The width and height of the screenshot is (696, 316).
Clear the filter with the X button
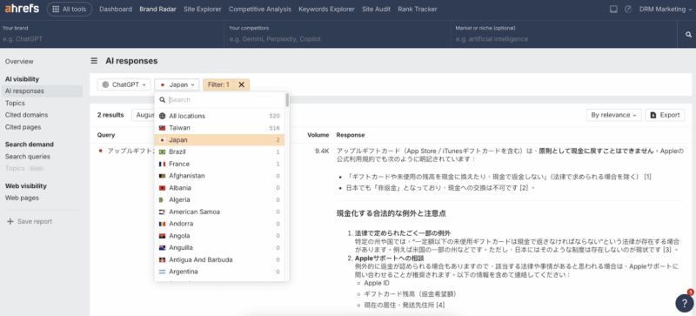click(x=242, y=84)
